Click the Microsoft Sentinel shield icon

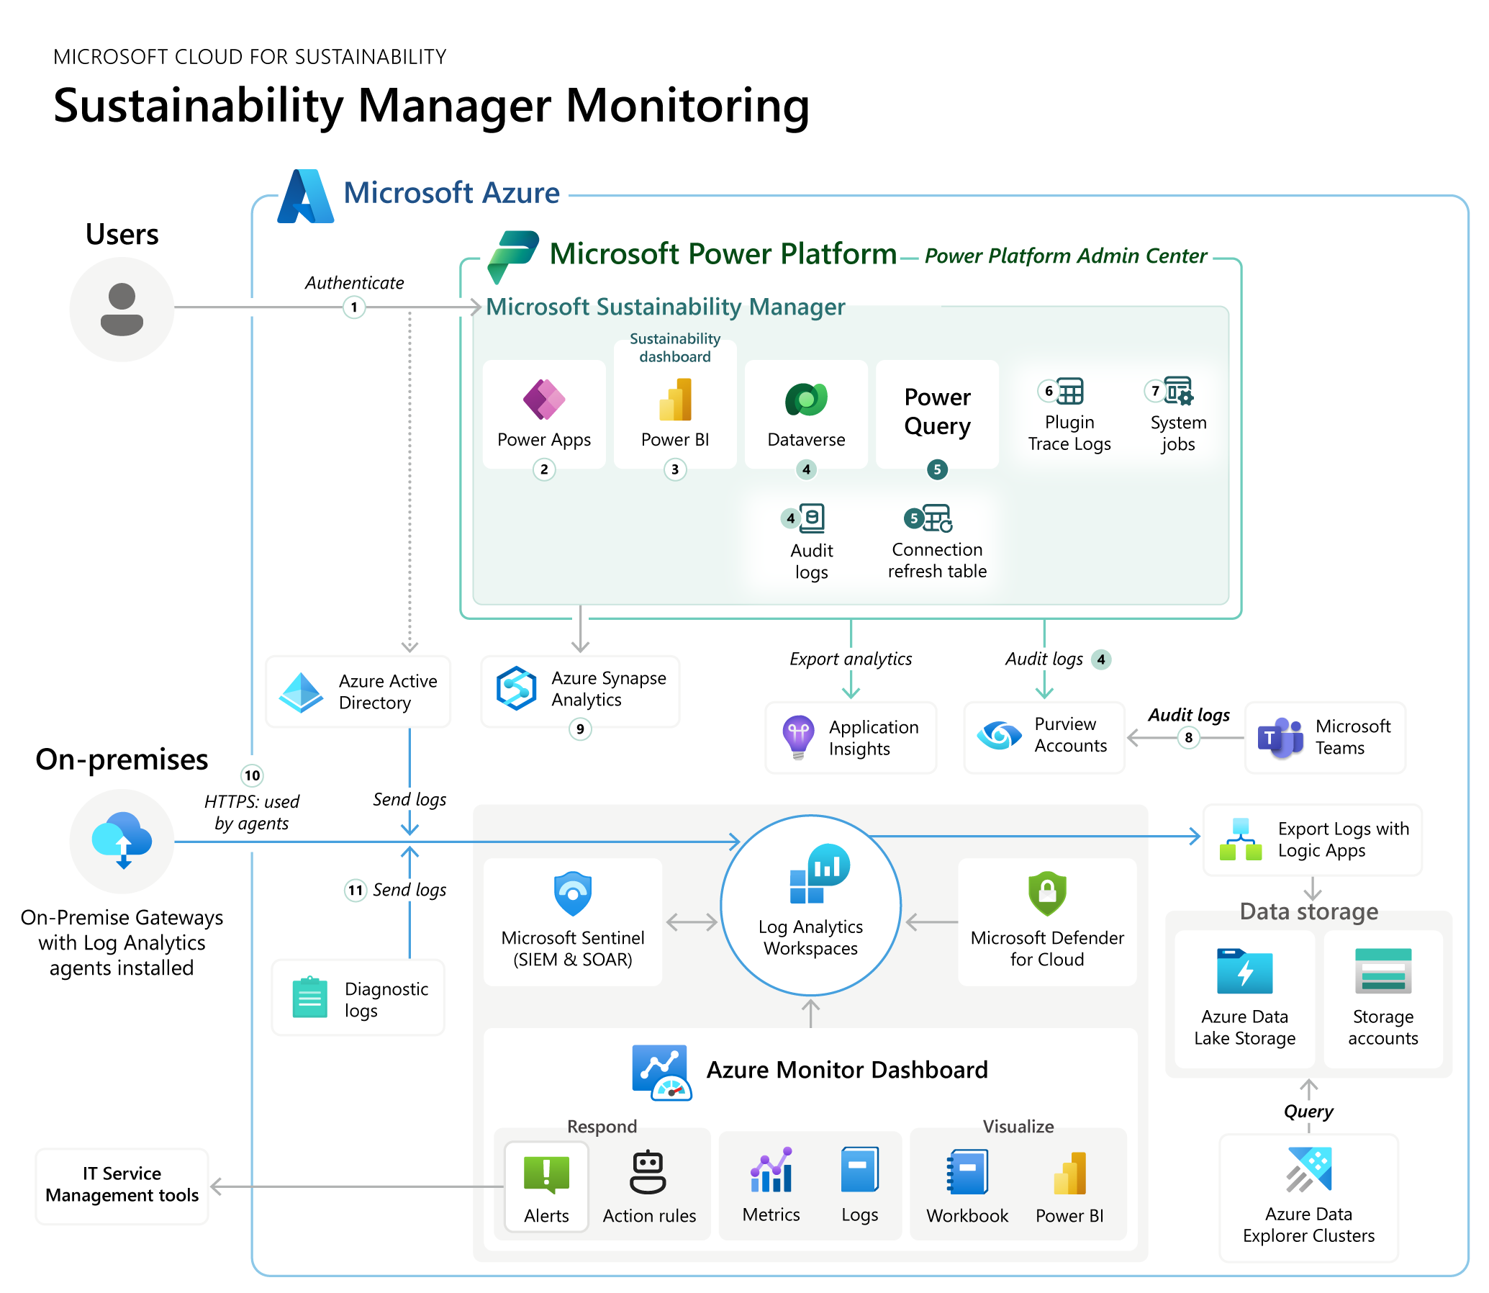click(x=572, y=893)
